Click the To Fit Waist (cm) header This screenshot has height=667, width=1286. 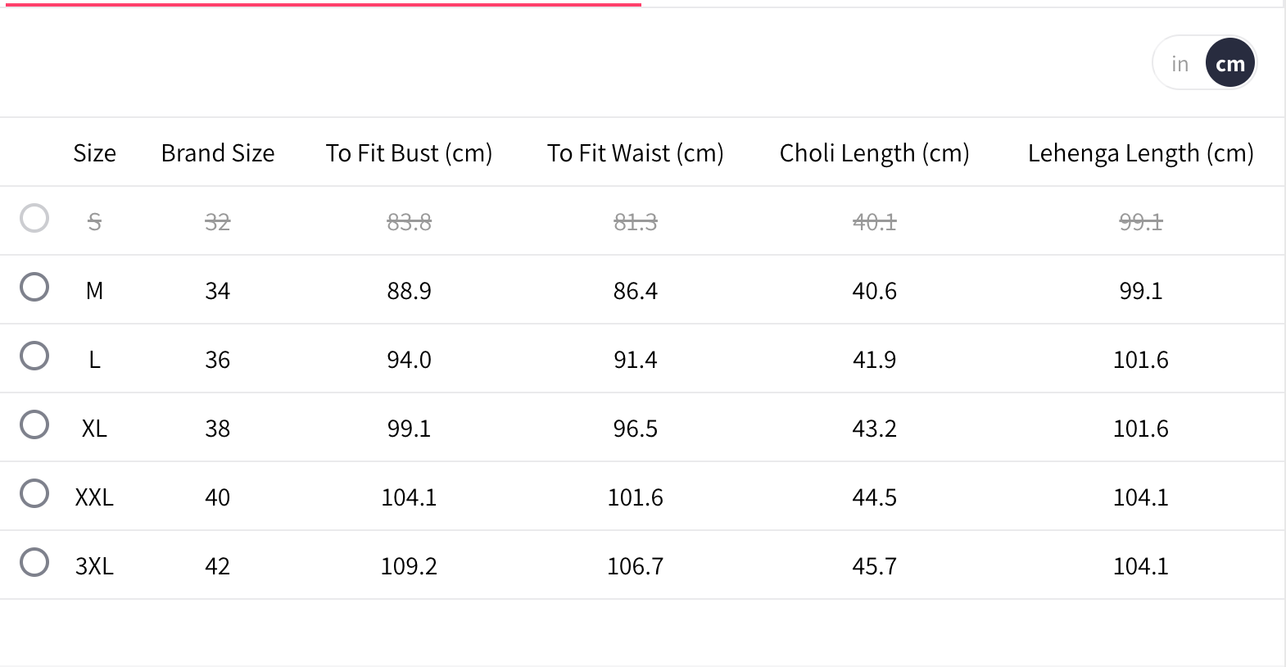pos(635,153)
